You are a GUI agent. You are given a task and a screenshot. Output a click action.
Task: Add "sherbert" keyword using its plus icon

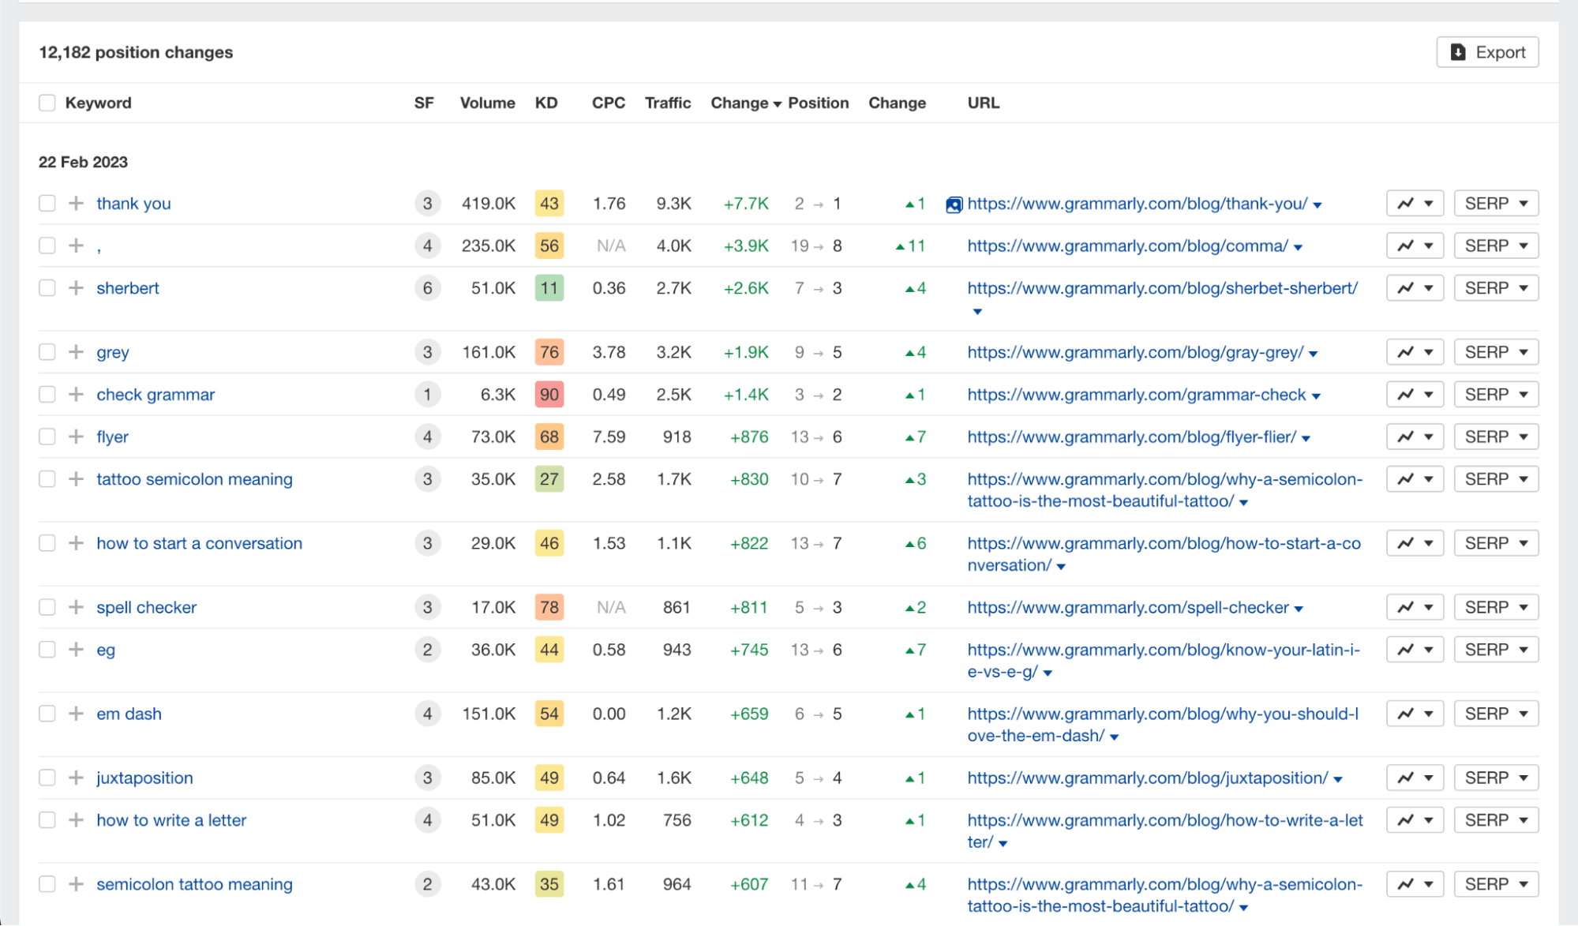point(75,287)
